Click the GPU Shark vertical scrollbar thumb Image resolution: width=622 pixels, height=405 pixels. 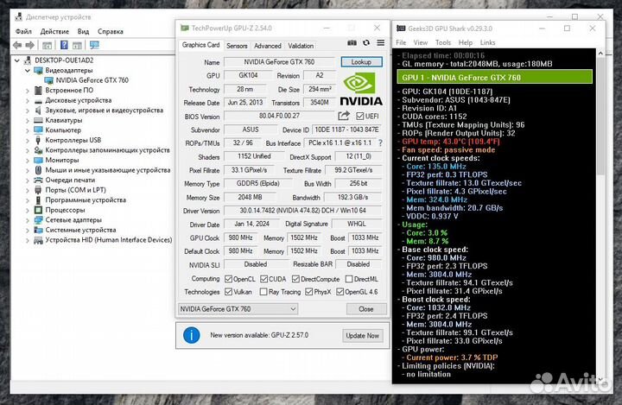[600, 116]
